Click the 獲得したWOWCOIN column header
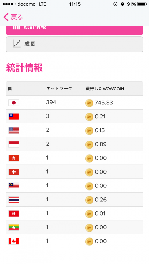 point(105,89)
